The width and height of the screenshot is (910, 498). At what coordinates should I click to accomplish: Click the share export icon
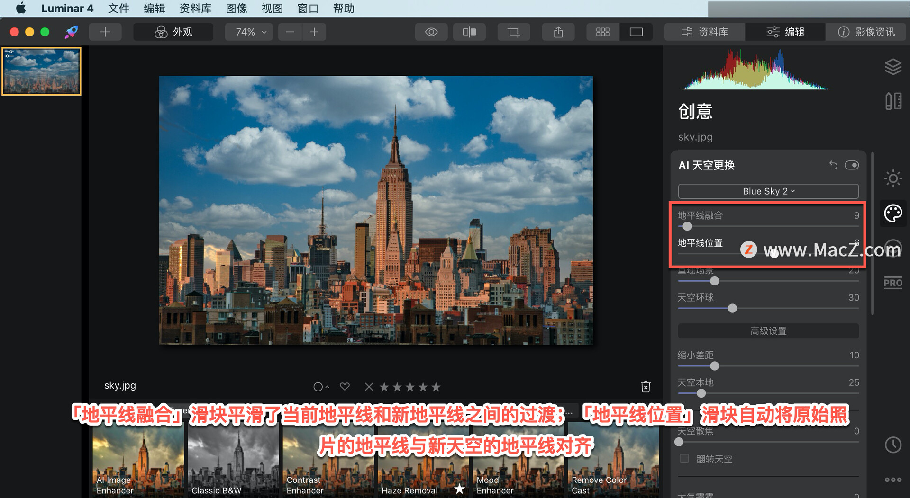pos(558,32)
